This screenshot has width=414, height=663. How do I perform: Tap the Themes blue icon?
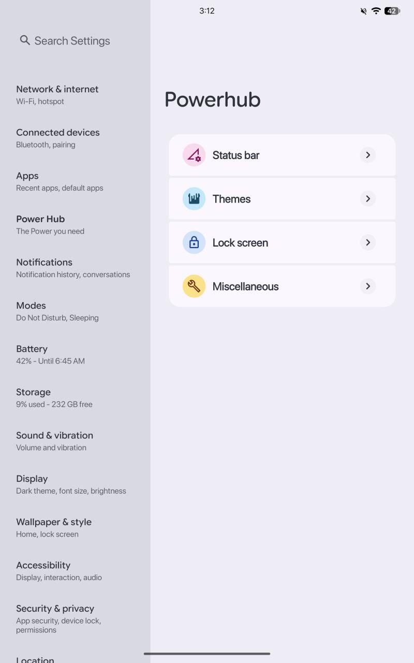194,199
